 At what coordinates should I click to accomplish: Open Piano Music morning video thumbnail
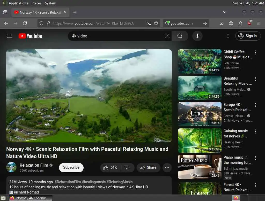(200, 167)
